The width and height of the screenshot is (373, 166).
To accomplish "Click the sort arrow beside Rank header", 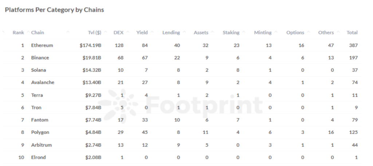I will [28, 32].
